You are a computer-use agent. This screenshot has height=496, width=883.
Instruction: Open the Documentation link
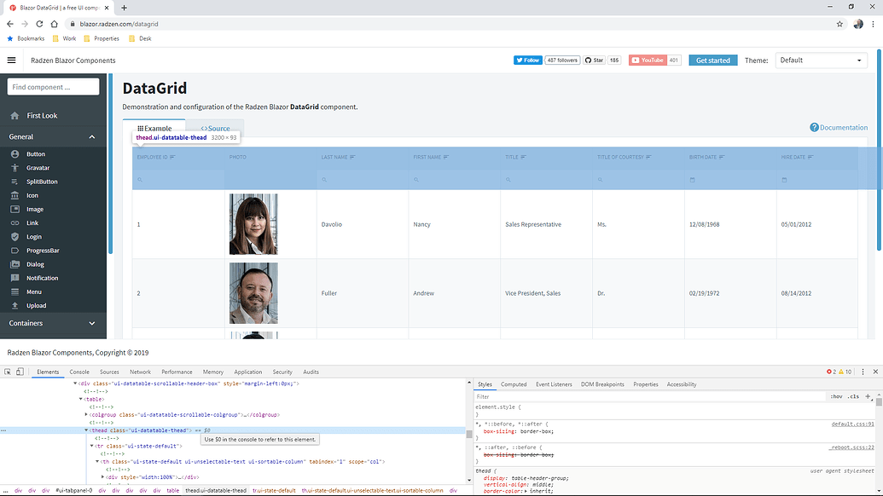coord(839,128)
